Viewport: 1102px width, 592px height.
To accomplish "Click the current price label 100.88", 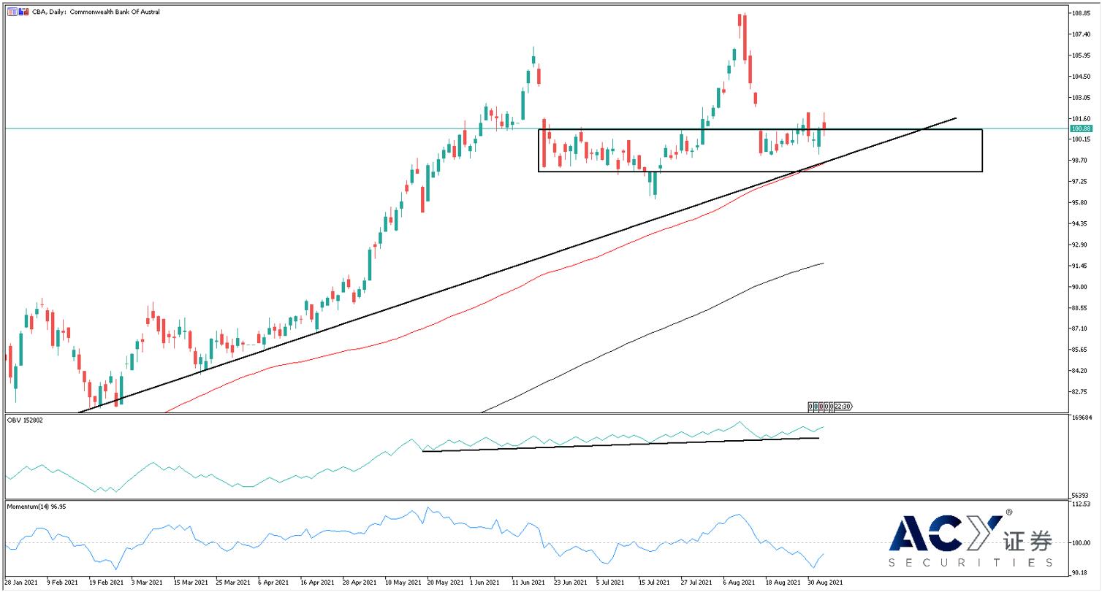I will coord(1080,128).
